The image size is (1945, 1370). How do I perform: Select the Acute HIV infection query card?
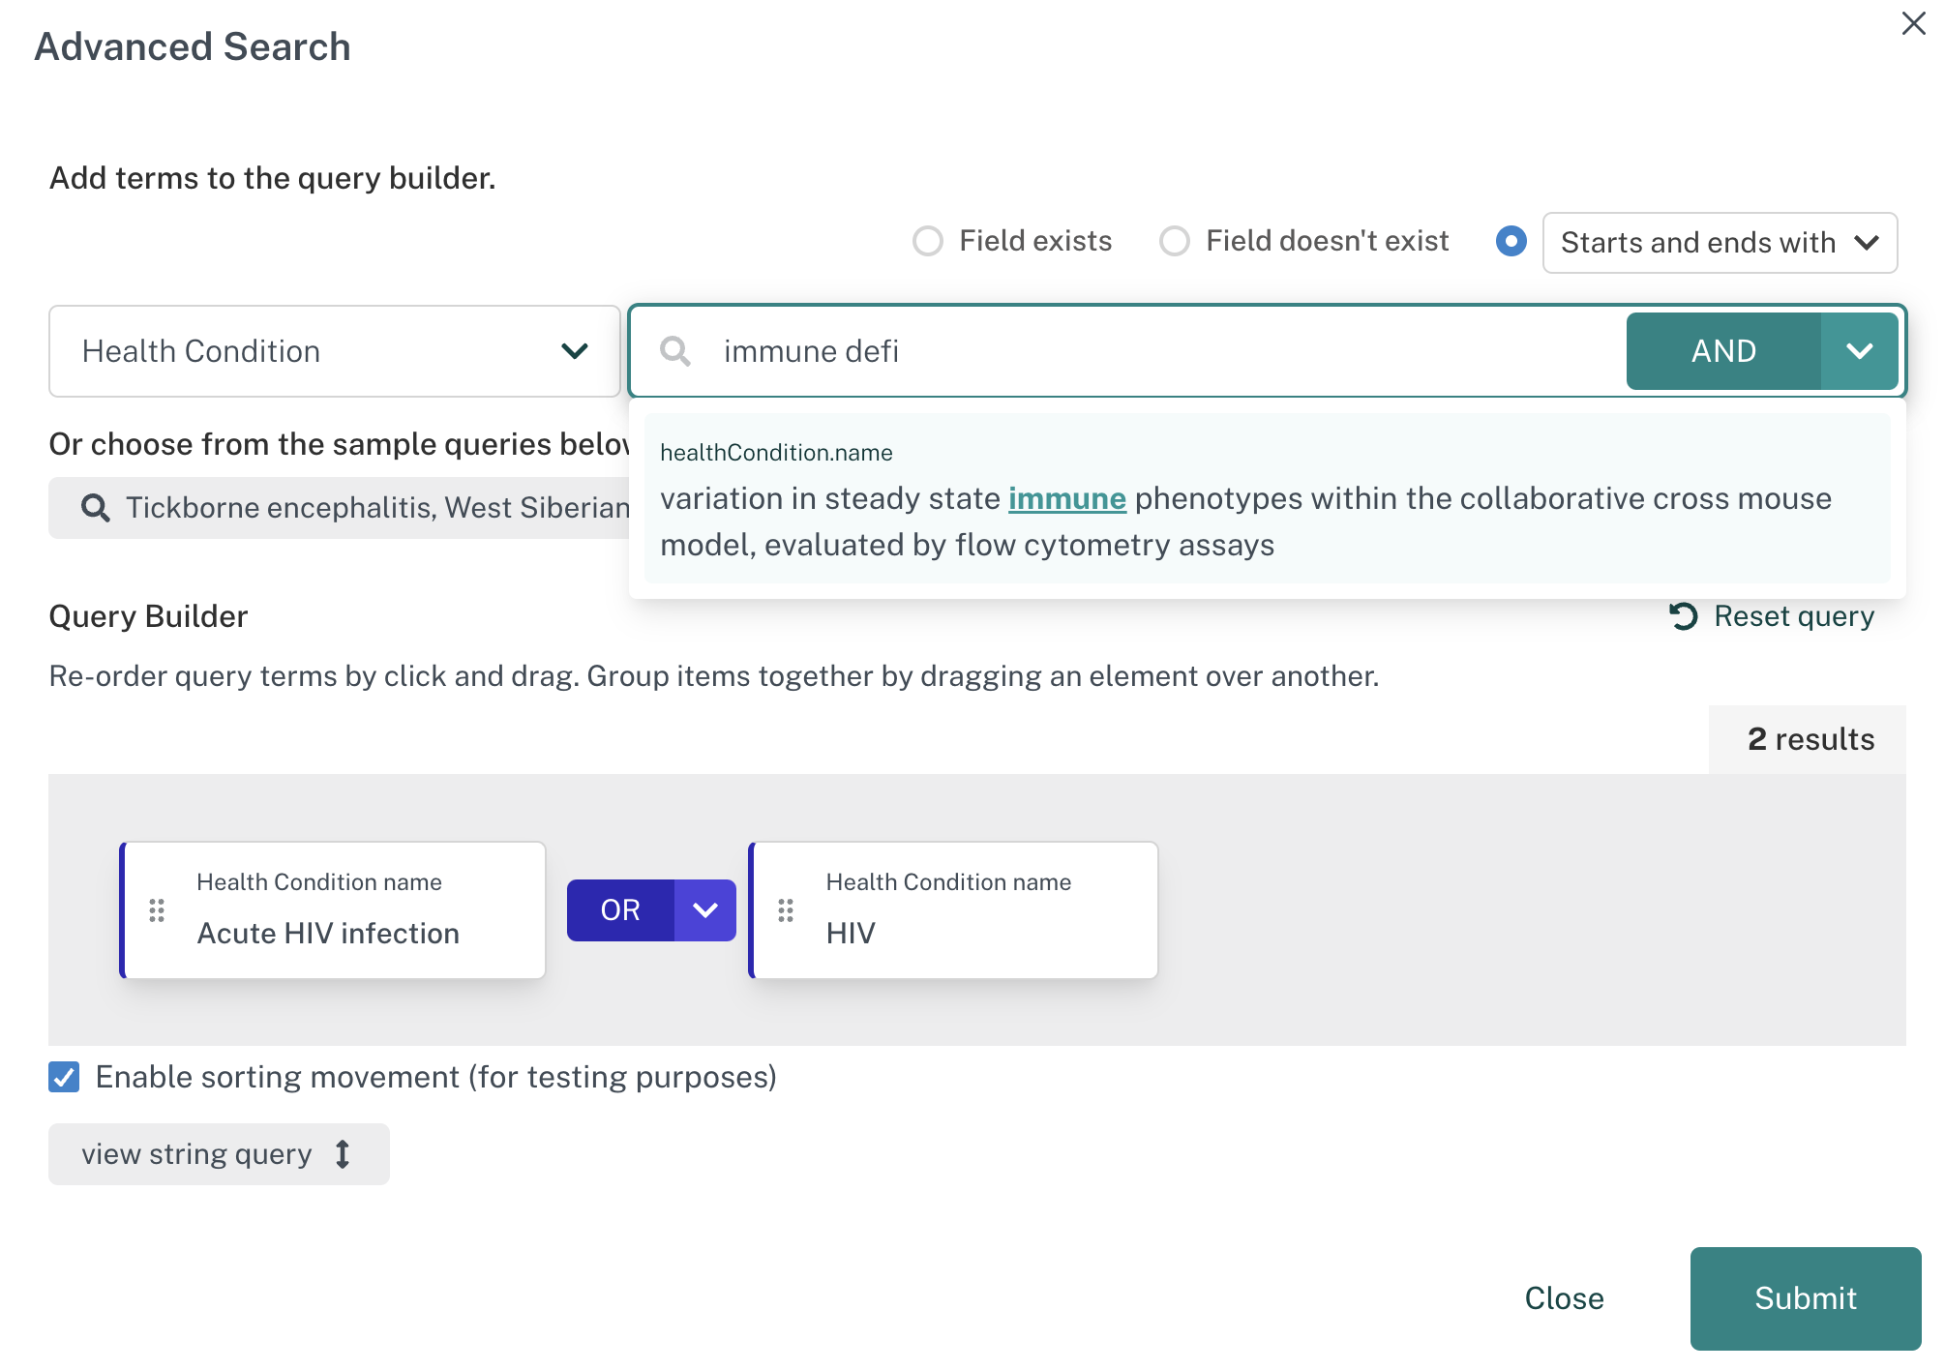click(x=333, y=910)
